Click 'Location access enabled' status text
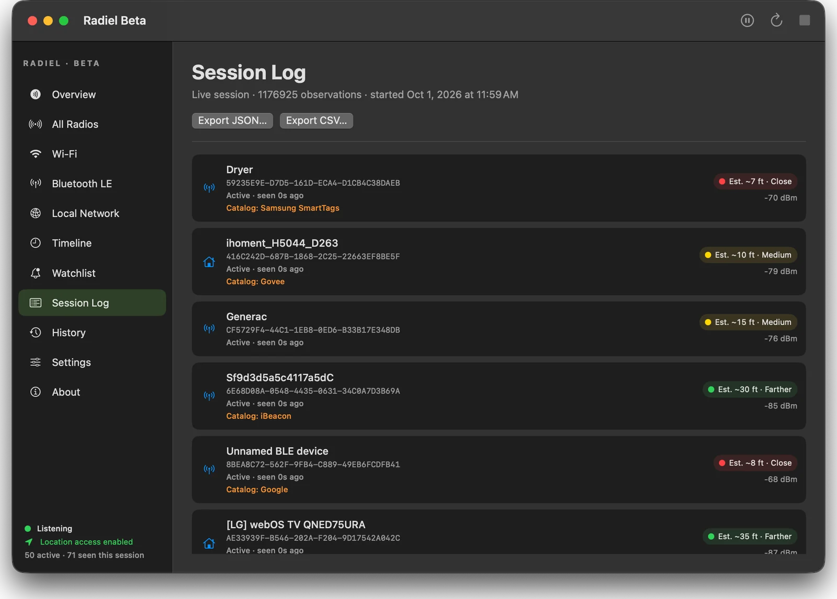 tap(86, 542)
